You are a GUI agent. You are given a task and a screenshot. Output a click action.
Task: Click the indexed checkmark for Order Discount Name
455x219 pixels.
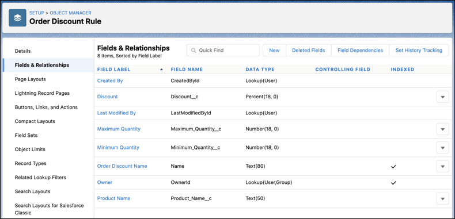pos(393,167)
